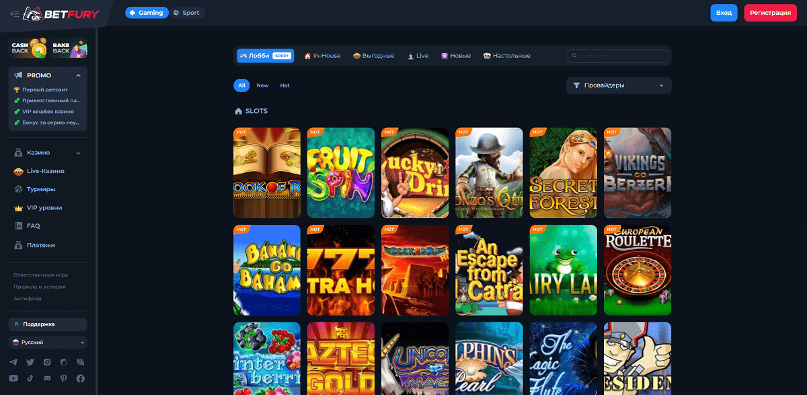This screenshot has width=807, height=395.
Task: Switch to the Live games tab
Action: (x=418, y=56)
